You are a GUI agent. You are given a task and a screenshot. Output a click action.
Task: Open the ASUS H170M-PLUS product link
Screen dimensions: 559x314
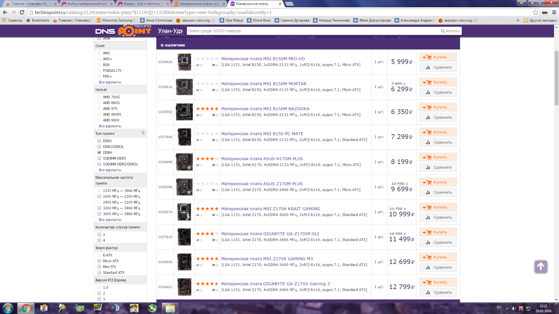point(262,159)
